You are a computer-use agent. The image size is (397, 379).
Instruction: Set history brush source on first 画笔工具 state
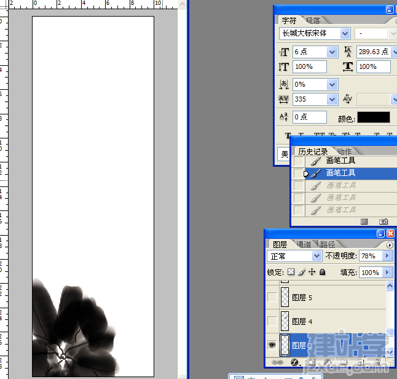click(x=299, y=161)
